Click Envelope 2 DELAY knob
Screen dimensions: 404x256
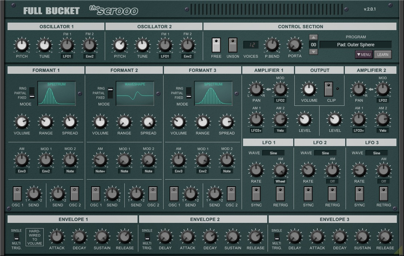[165, 237]
